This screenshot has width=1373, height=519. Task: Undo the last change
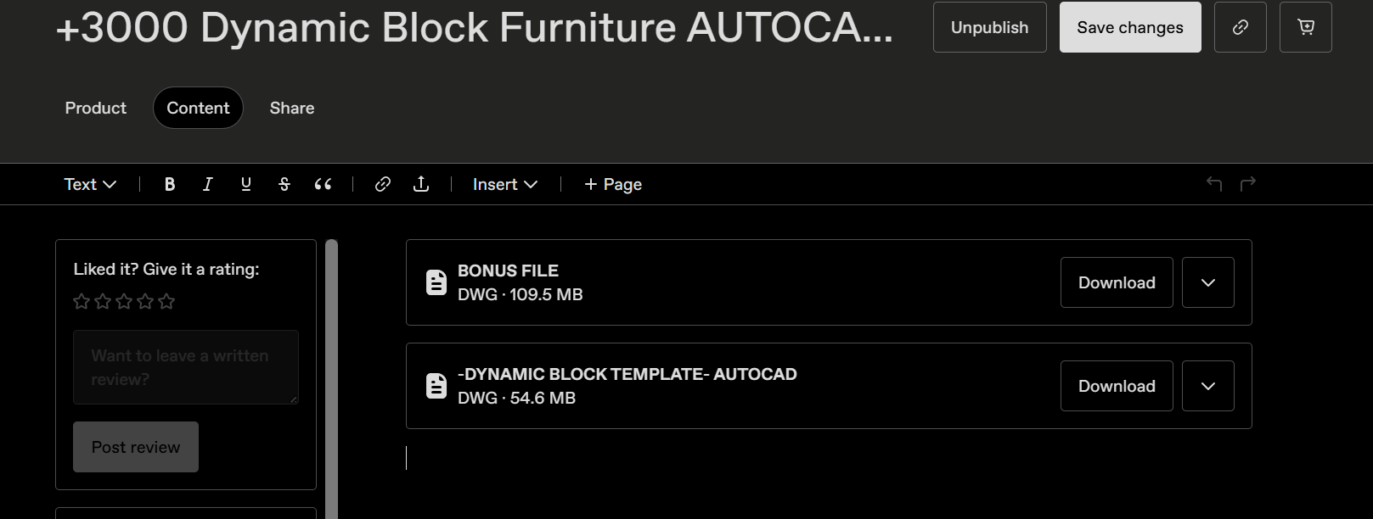(1214, 183)
